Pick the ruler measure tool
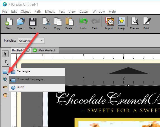 tap(5, 87)
